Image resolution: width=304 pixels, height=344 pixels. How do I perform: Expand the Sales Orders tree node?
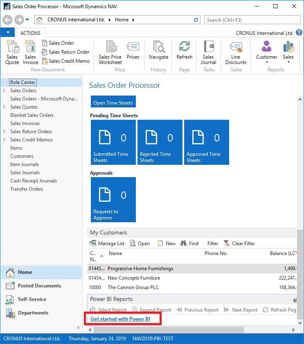click(x=5, y=90)
